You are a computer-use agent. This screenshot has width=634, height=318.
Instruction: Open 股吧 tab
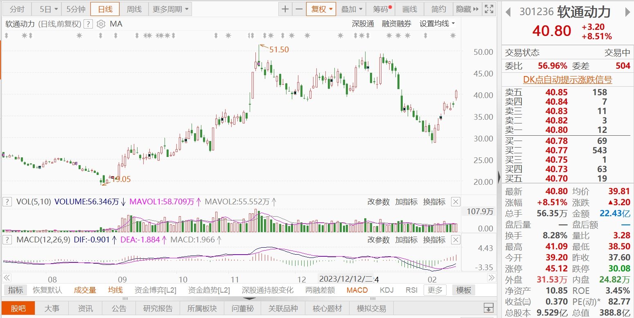[18, 309]
